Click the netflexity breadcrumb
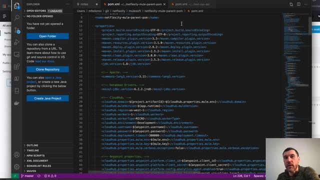 [x=119, y=11]
